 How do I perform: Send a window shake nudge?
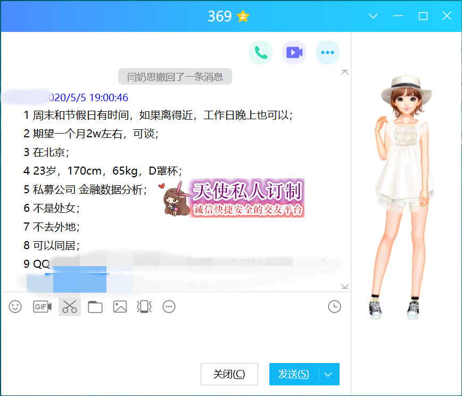point(144,307)
